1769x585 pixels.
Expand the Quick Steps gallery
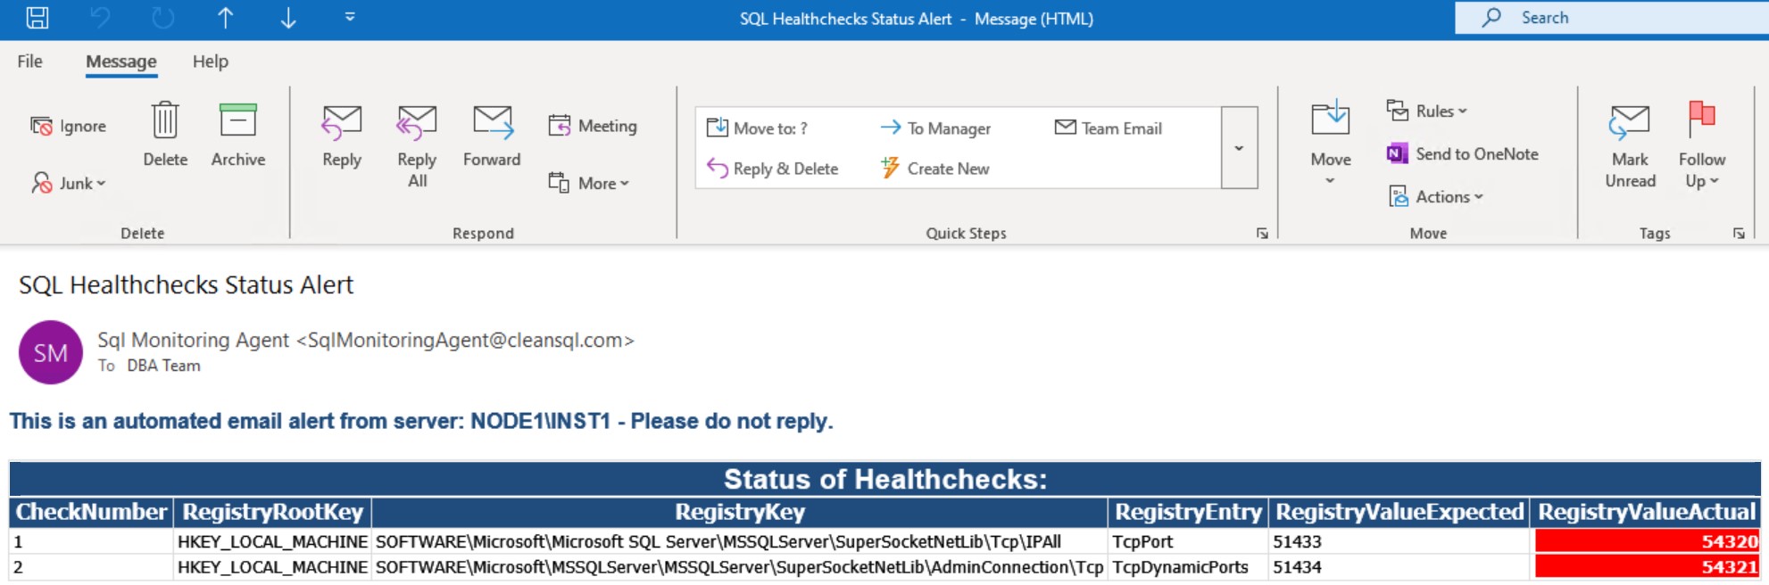coord(1239,148)
